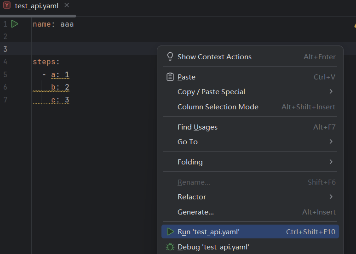The width and height of the screenshot is (356, 254).
Task: Select the test_api.yaml tab label
Action: click(37, 6)
